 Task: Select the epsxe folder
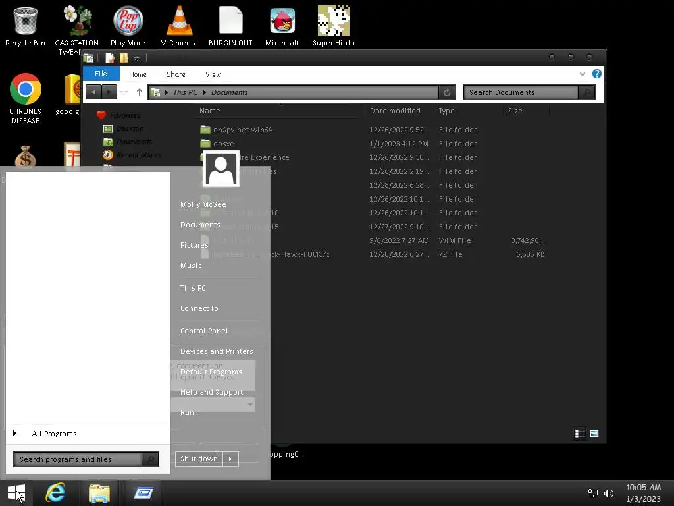[x=217, y=143]
